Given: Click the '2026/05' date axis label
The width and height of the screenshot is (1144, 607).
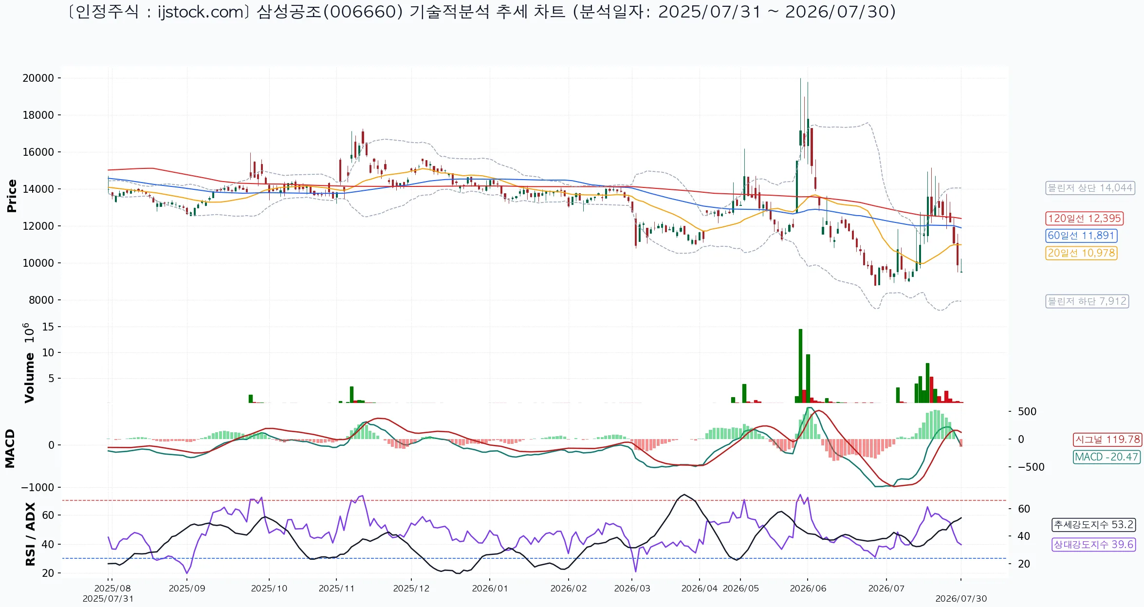Looking at the screenshot, I should coord(741,588).
